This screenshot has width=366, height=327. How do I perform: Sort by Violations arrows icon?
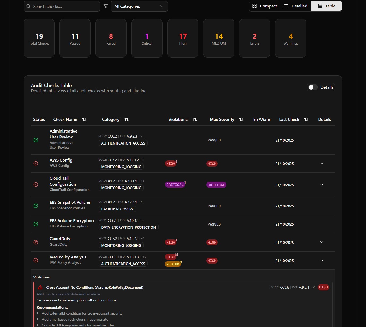pos(195,120)
